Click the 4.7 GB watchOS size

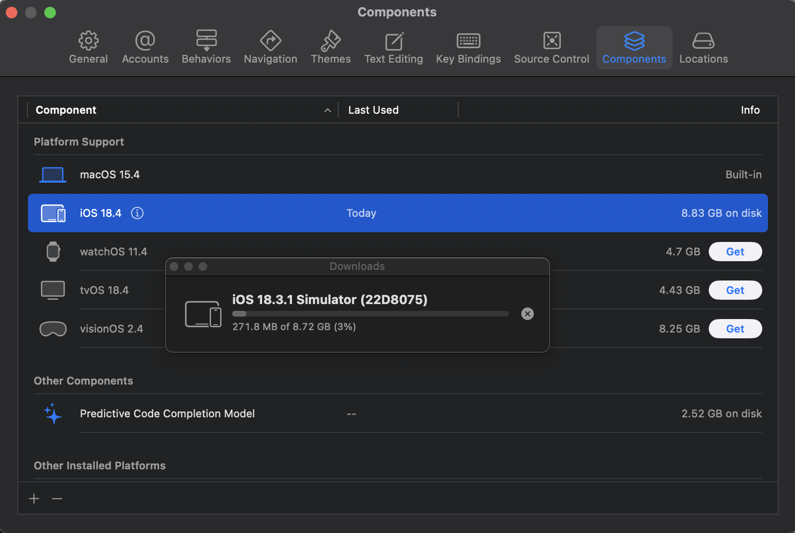[683, 252]
